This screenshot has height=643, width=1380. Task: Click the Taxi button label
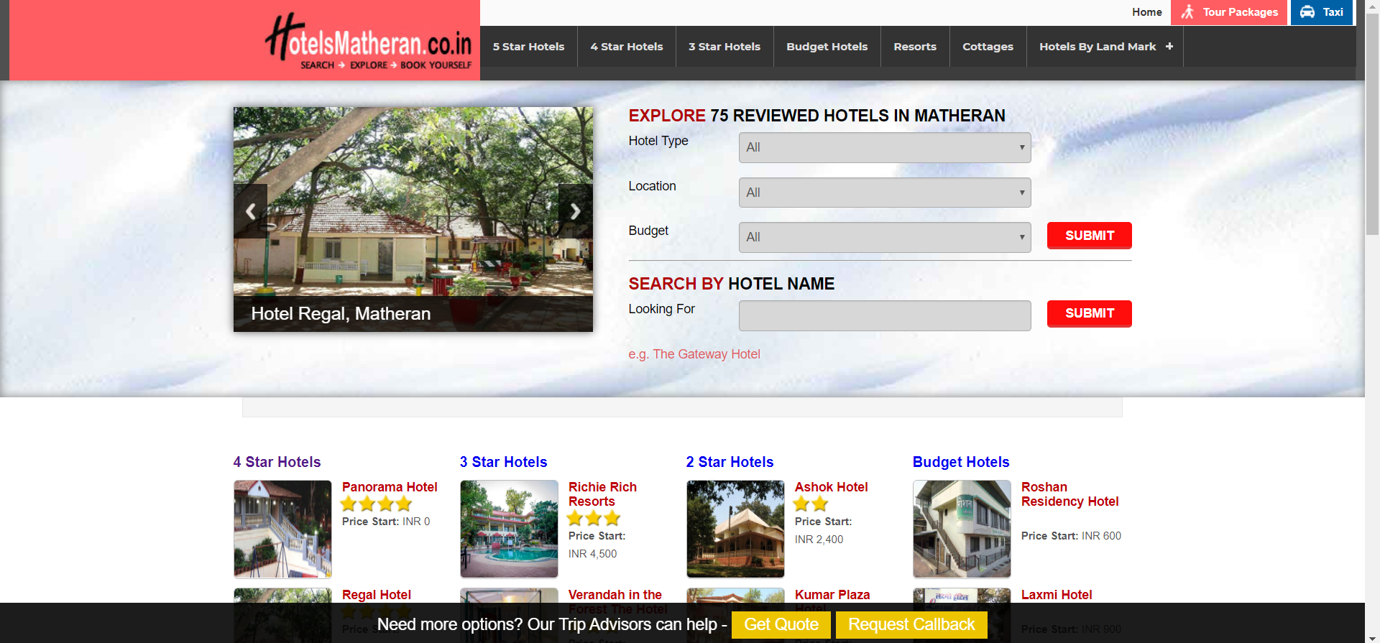(x=1333, y=12)
